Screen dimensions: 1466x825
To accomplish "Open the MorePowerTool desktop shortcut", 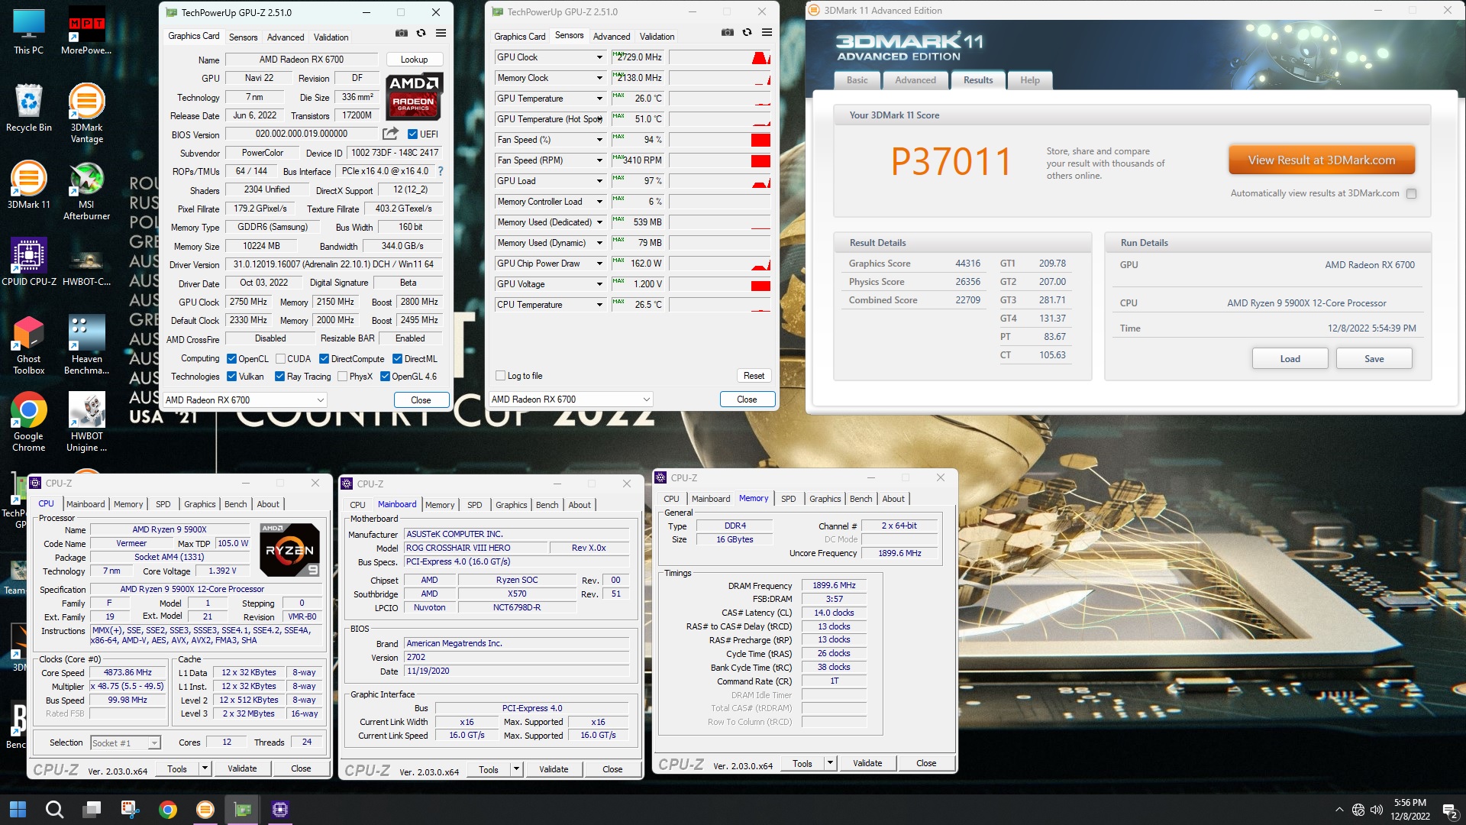I will 86,31.
